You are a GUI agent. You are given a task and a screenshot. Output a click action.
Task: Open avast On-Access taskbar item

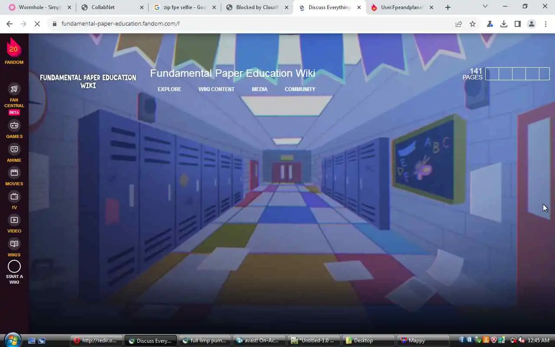[x=259, y=340]
